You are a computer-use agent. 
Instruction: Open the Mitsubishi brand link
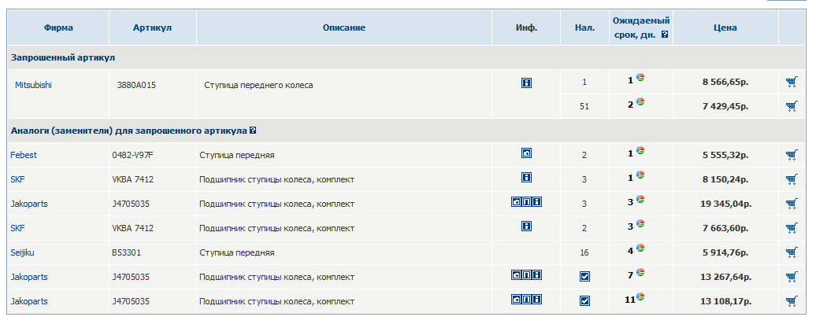(x=33, y=84)
